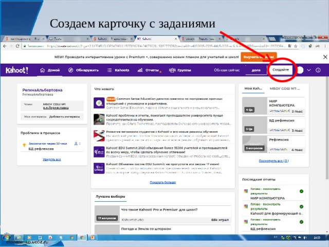Click green checkmark on БД рефлексия report
Viewport: 329px width, 247px height.
click(301, 222)
